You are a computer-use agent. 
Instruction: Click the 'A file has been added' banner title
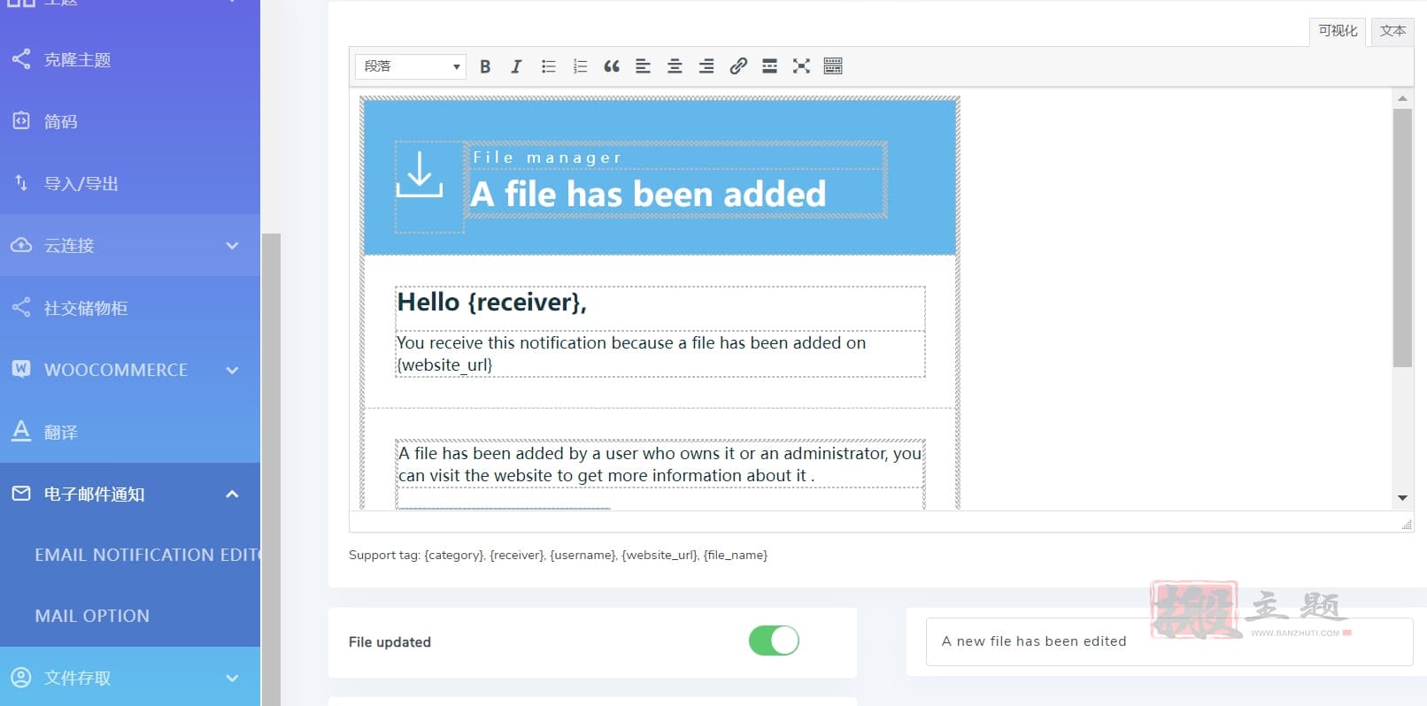click(x=648, y=194)
